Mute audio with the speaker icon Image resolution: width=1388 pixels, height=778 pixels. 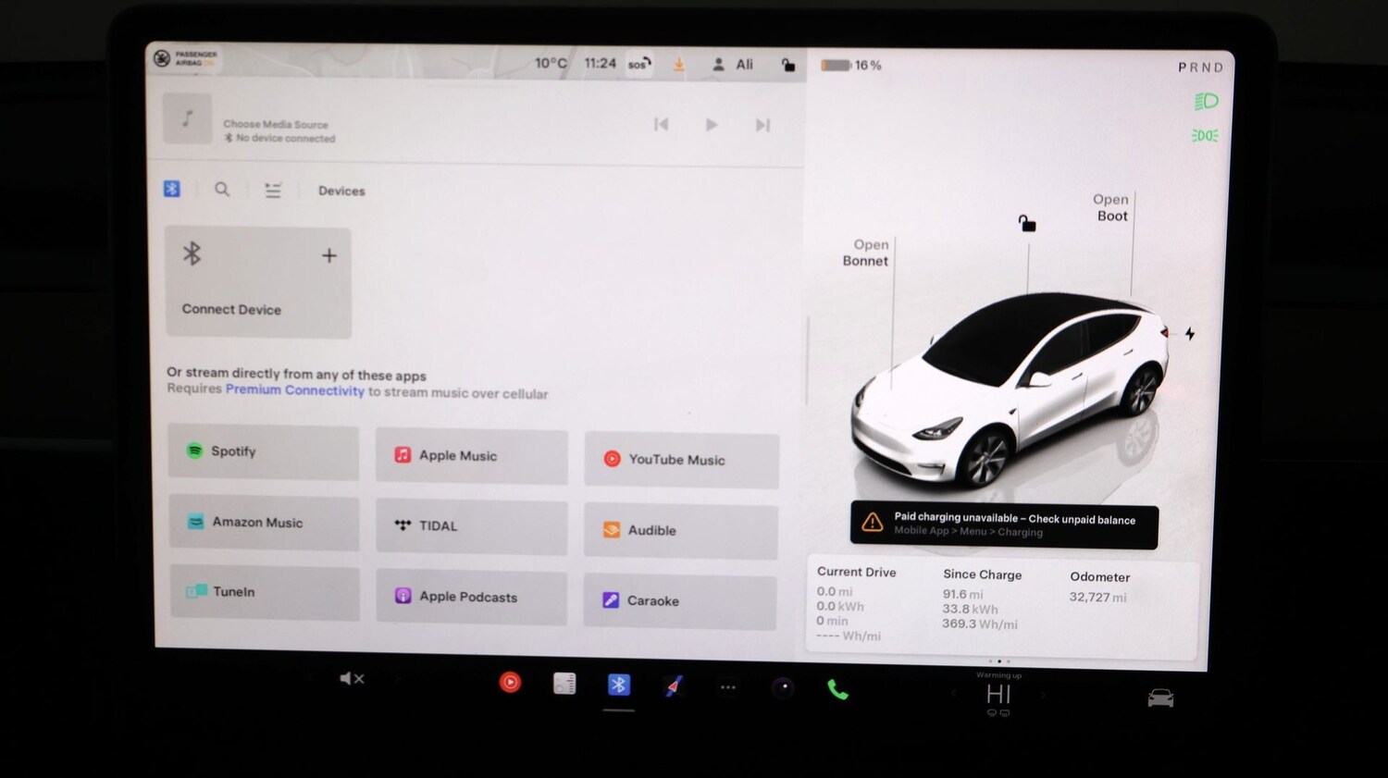point(351,678)
